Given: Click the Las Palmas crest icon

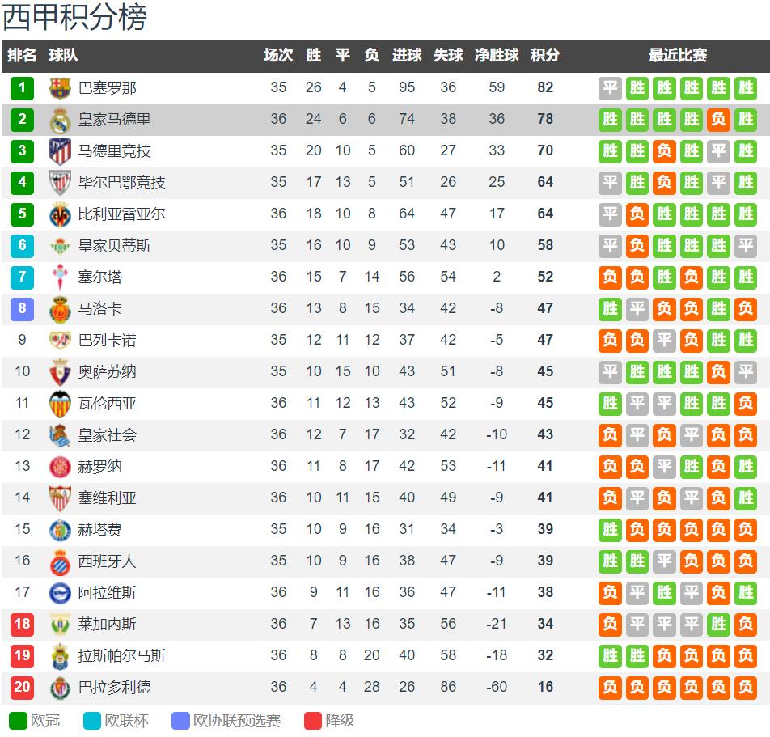Looking at the screenshot, I should [x=60, y=656].
